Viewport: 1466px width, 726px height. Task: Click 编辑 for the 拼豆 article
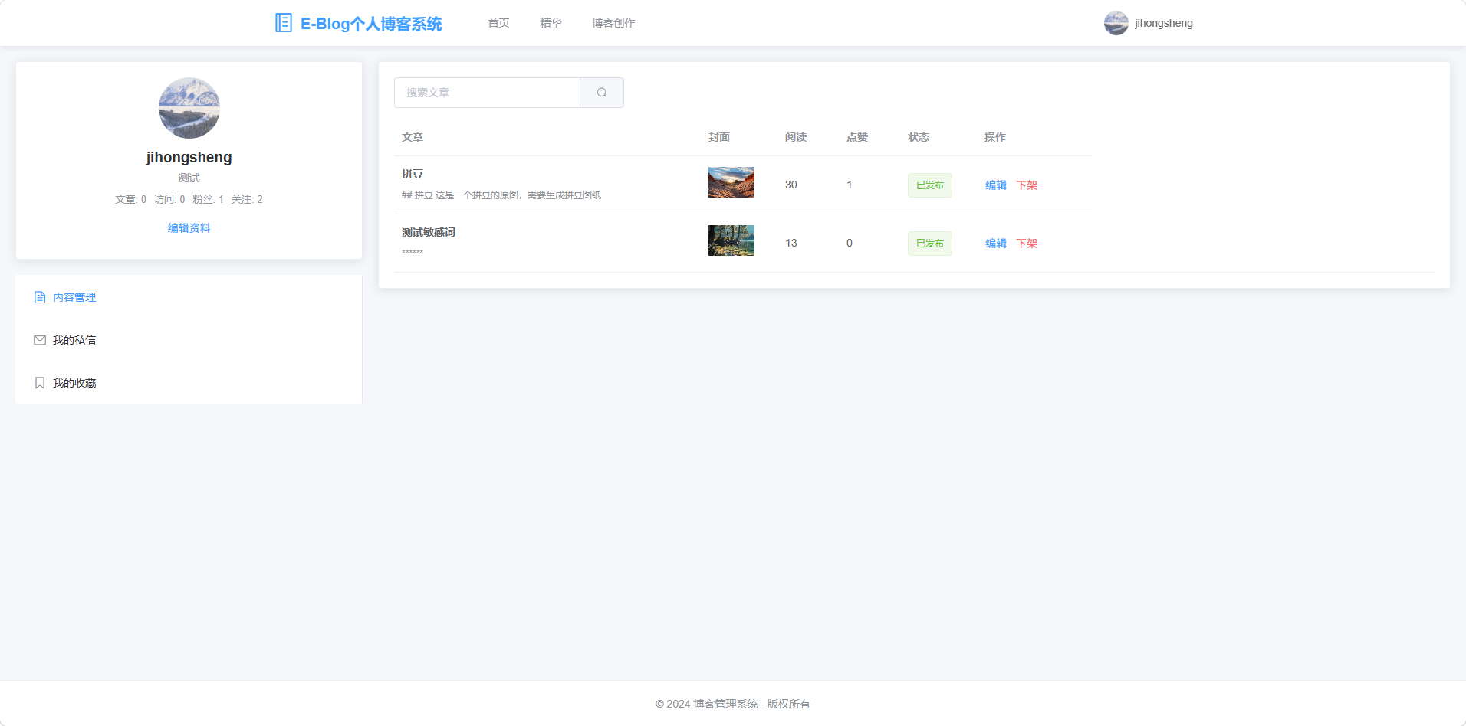point(995,185)
